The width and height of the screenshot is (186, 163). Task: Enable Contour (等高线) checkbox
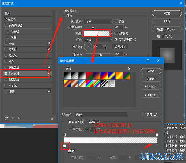click(8, 31)
